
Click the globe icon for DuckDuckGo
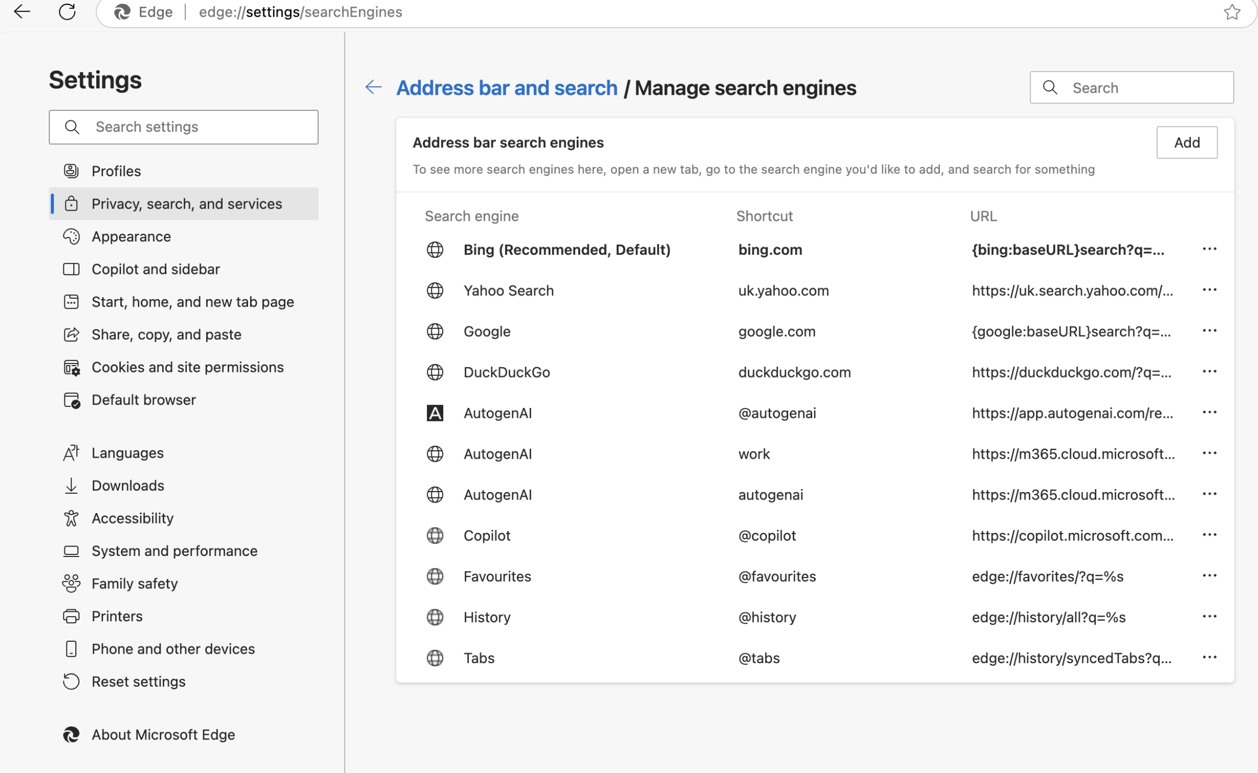(435, 372)
